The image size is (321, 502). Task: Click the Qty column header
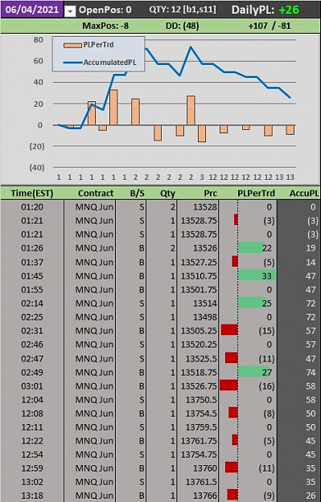coord(167,194)
